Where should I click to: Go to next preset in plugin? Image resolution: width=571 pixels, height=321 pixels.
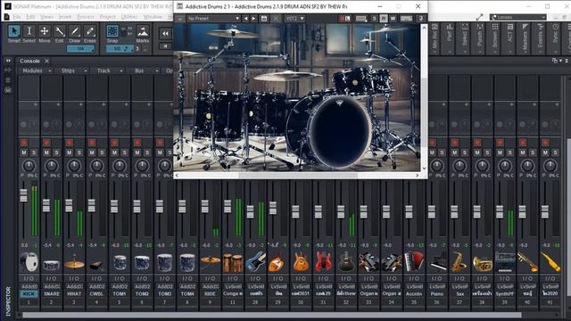tap(253, 18)
